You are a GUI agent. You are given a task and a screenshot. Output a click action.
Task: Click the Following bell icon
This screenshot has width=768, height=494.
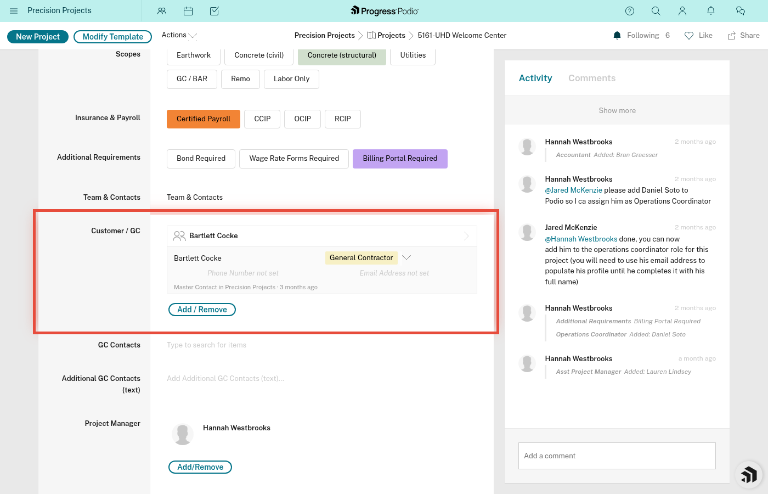coord(617,36)
